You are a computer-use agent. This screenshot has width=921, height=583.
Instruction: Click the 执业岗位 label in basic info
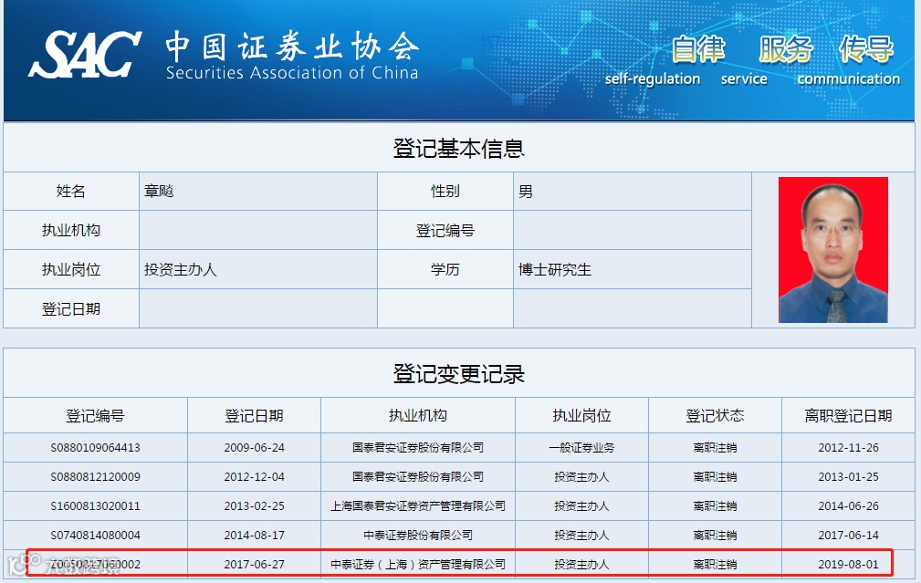(71, 269)
